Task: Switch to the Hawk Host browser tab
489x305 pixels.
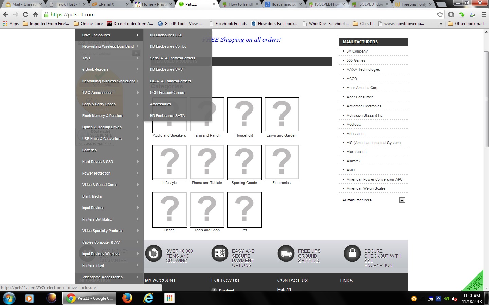Action: click(x=67, y=4)
